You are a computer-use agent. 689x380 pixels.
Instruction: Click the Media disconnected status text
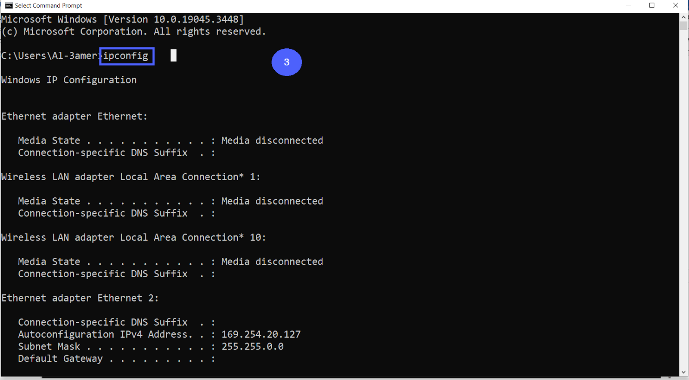pos(272,140)
